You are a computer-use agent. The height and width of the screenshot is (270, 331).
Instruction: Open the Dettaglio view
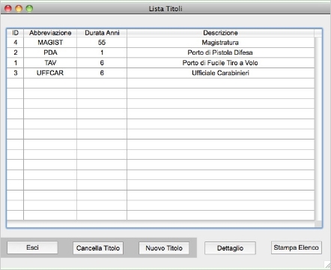click(x=230, y=248)
